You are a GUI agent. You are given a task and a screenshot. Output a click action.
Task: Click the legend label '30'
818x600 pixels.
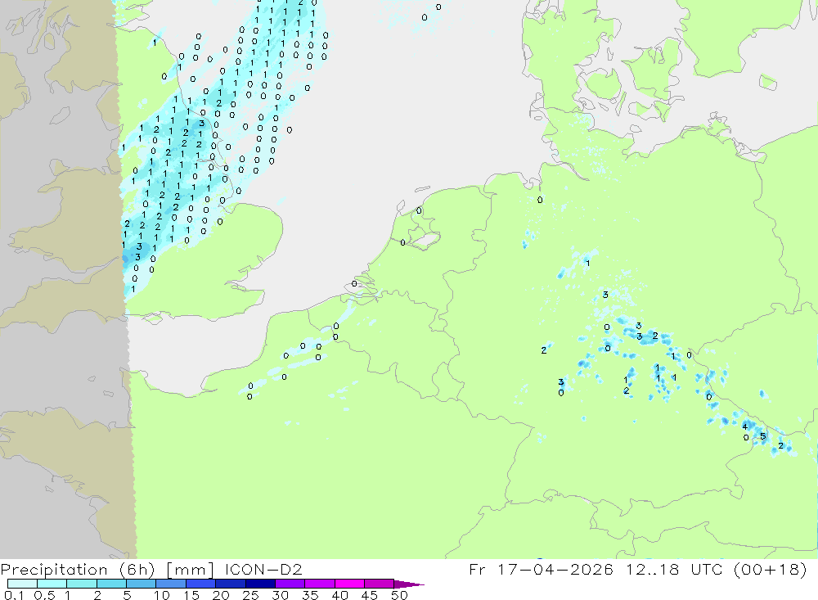point(280,595)
